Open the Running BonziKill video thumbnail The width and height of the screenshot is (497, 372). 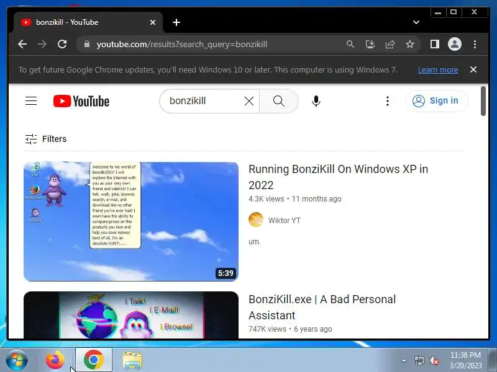[131, 221]
